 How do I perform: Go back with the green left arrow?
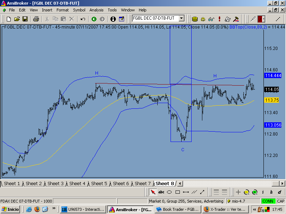tap(94, 19)
